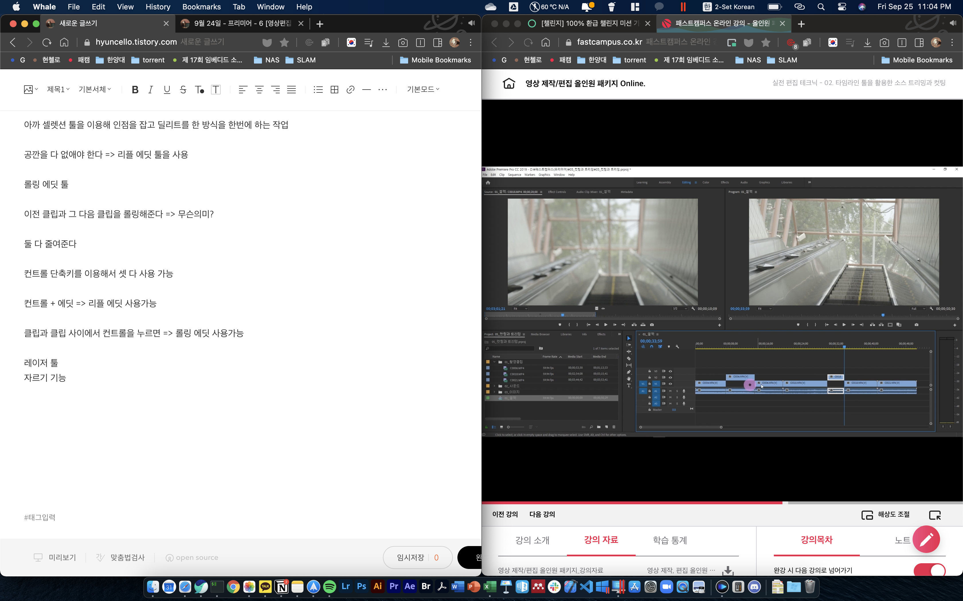
Task: Apply strikethrough text formatting
Action: pos(183,89)
